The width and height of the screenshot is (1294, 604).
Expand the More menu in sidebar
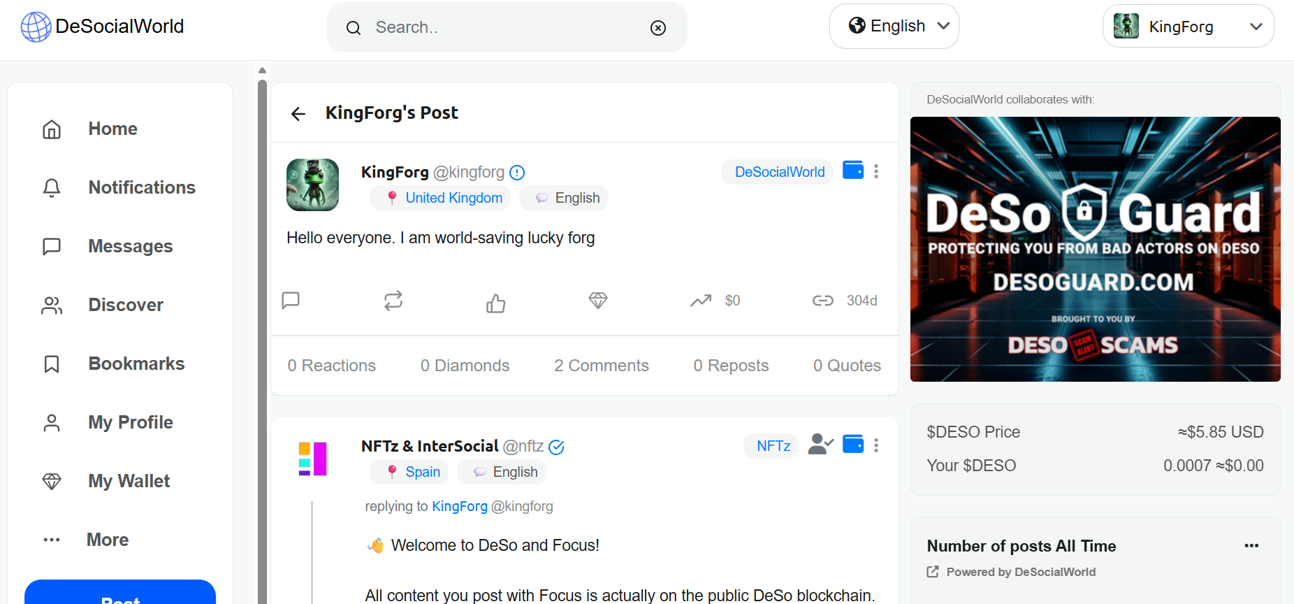click(x=108, y=540)
